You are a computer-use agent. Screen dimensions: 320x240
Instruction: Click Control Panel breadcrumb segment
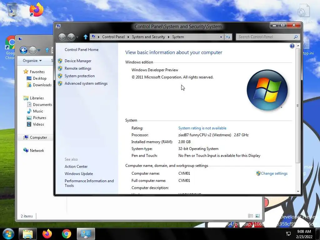(113, 37)
